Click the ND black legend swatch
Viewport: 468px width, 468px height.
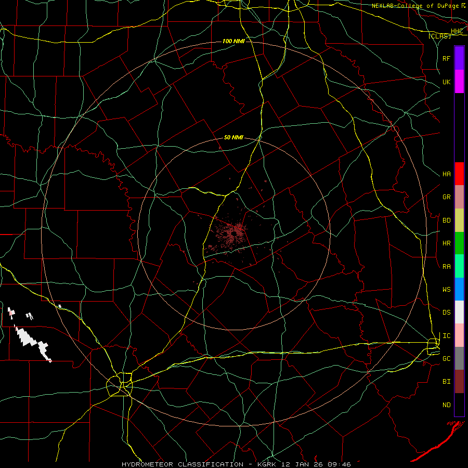tap(459, 405)
